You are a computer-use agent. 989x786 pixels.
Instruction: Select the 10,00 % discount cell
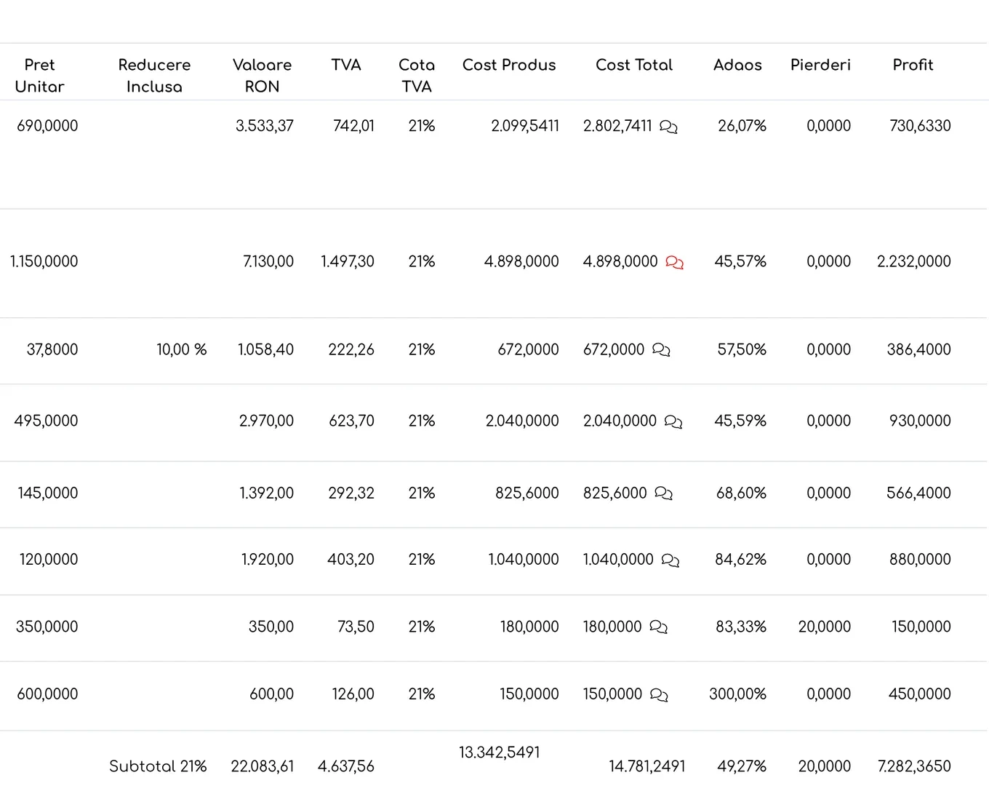coord(182,349)
